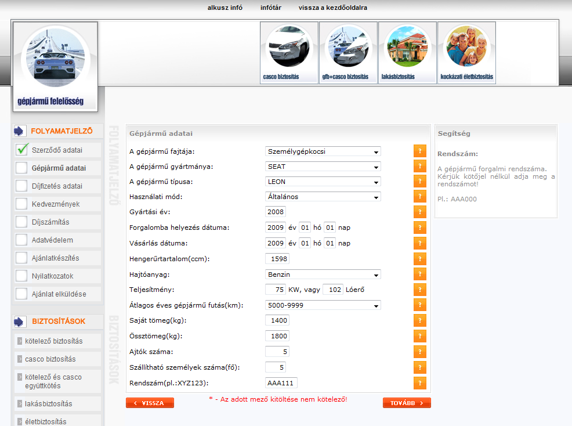Viewport: 572px width, 426px height.
Task: Click Forgalomba helyezés year field
Action: (276, 228)
